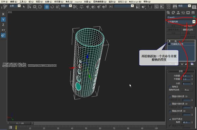This screenshot has width=197, height=130.
Task: Adjust 外部量 spinner arrows
Action: (x=192, y=79)
